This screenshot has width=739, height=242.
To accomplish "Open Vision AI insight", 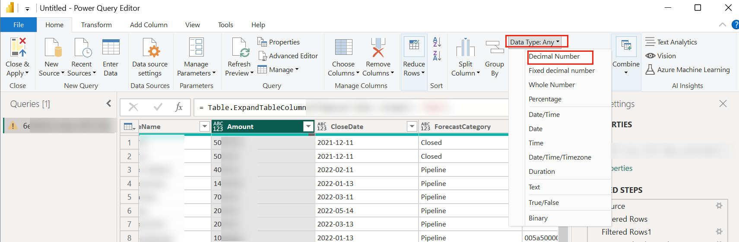I will click(x=661, y=56).
